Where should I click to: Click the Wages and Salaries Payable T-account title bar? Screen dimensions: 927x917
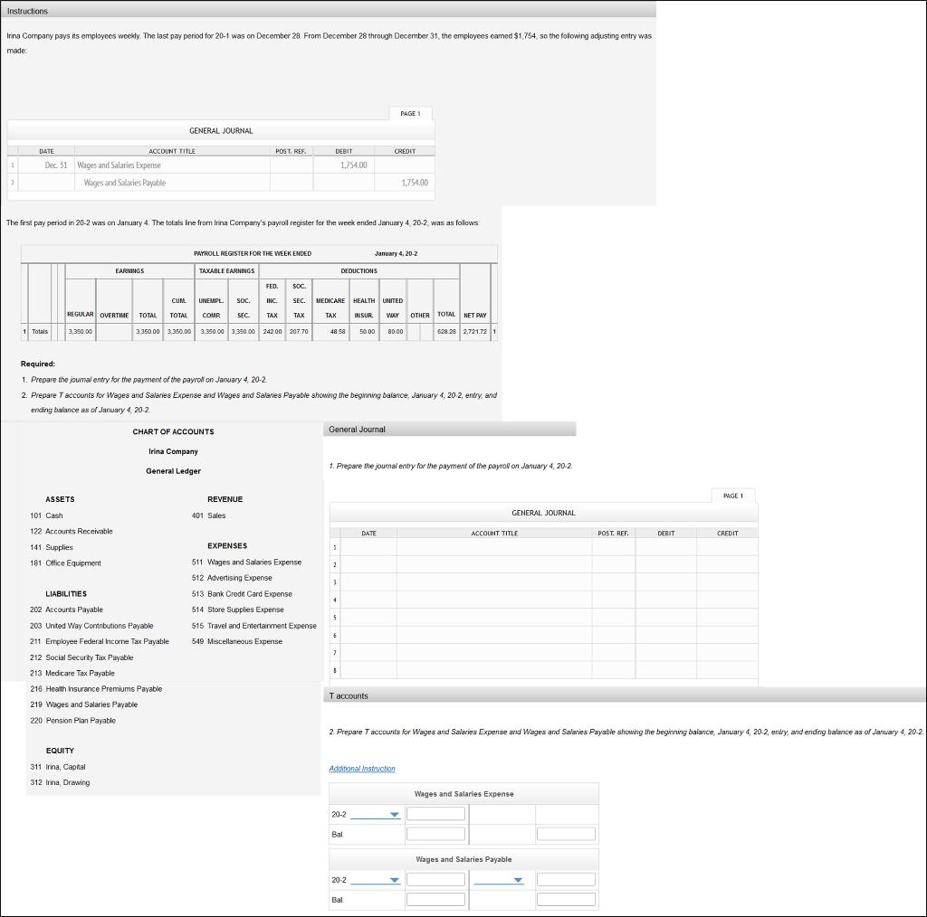coord(463,859)
